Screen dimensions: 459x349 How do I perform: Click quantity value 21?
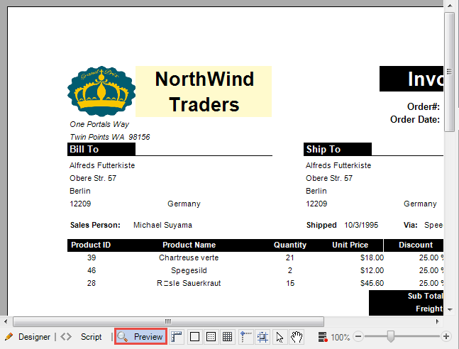tap(290, 257)
